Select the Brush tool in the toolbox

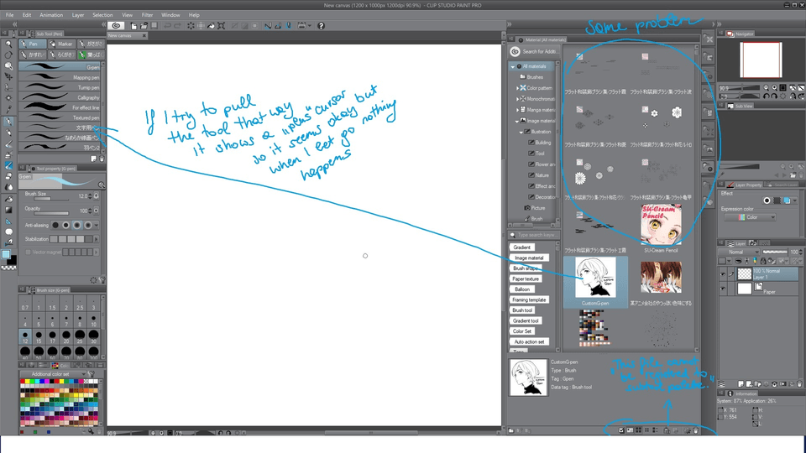point(8,143)
